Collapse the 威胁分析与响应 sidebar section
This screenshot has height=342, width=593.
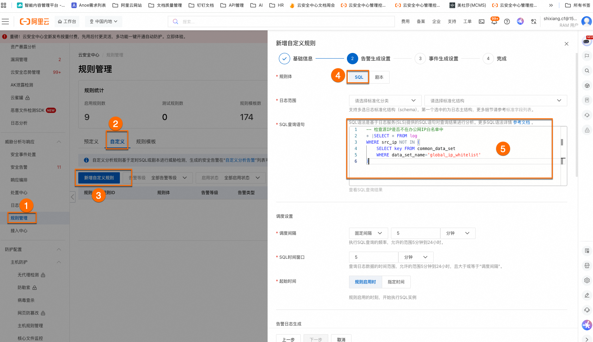coord(59,142)
